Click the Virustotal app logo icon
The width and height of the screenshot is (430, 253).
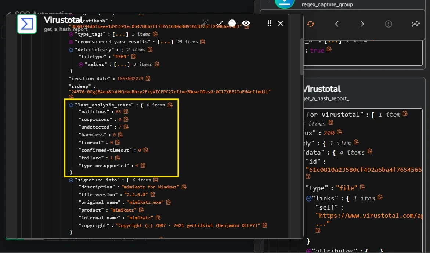[x=27, y=24]
